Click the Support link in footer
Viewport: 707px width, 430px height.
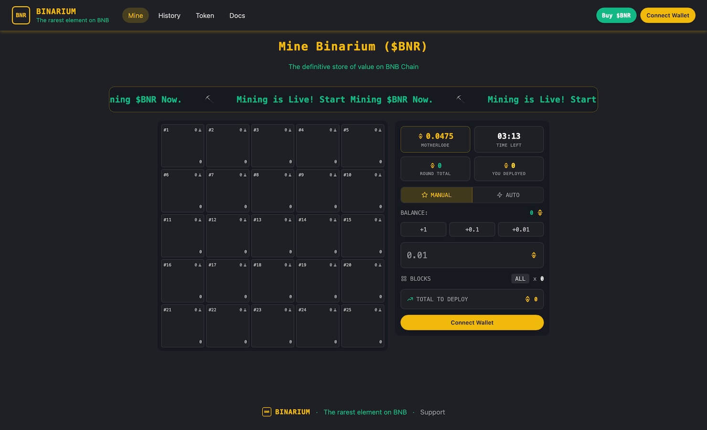432,412
